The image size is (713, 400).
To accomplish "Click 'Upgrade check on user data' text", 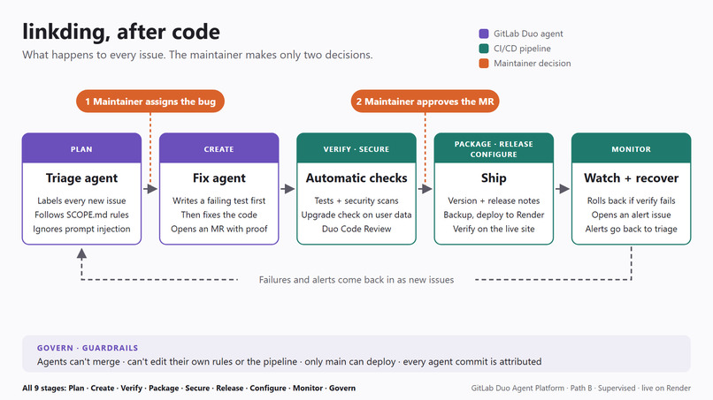I will 356,215.
